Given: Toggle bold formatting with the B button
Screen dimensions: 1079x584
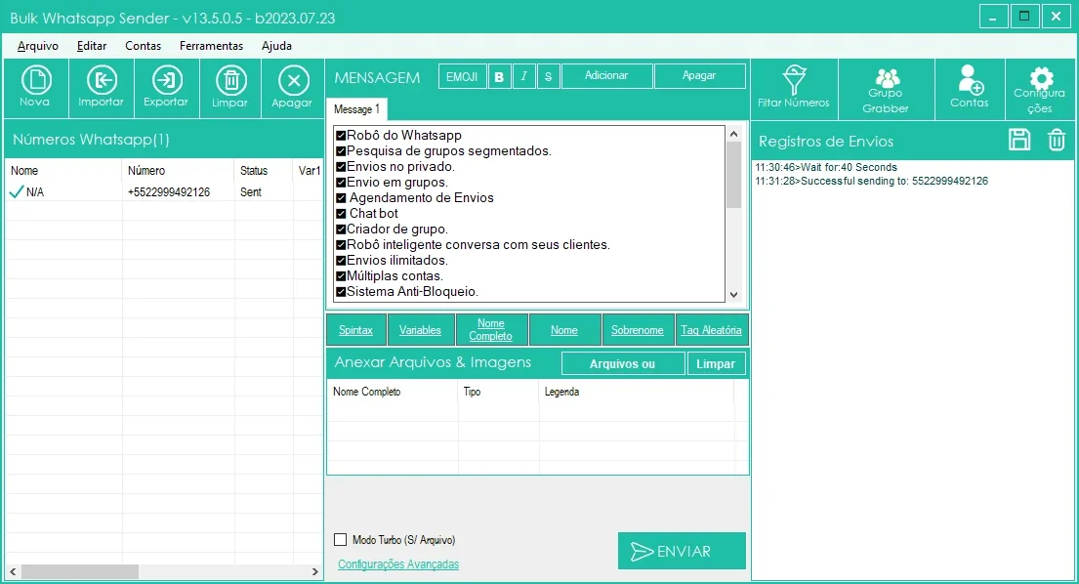Looking at the screenshot, I should pyautogui.click(x=499, y=76).
